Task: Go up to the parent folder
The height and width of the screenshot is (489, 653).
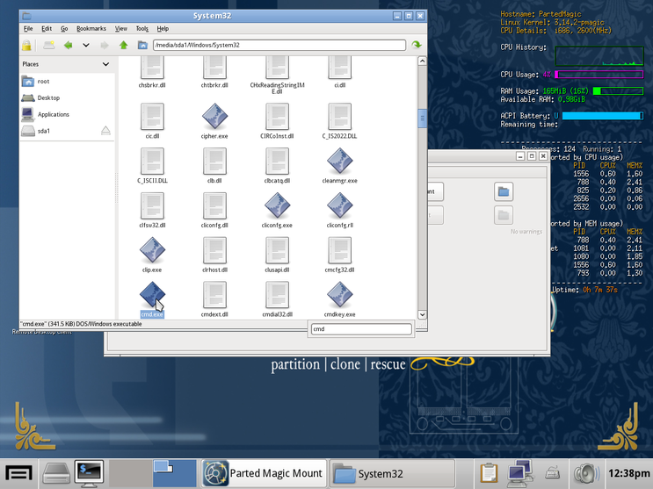Action: 124,45
